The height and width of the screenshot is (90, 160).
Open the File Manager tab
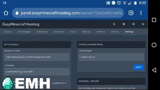click(24, 32)
